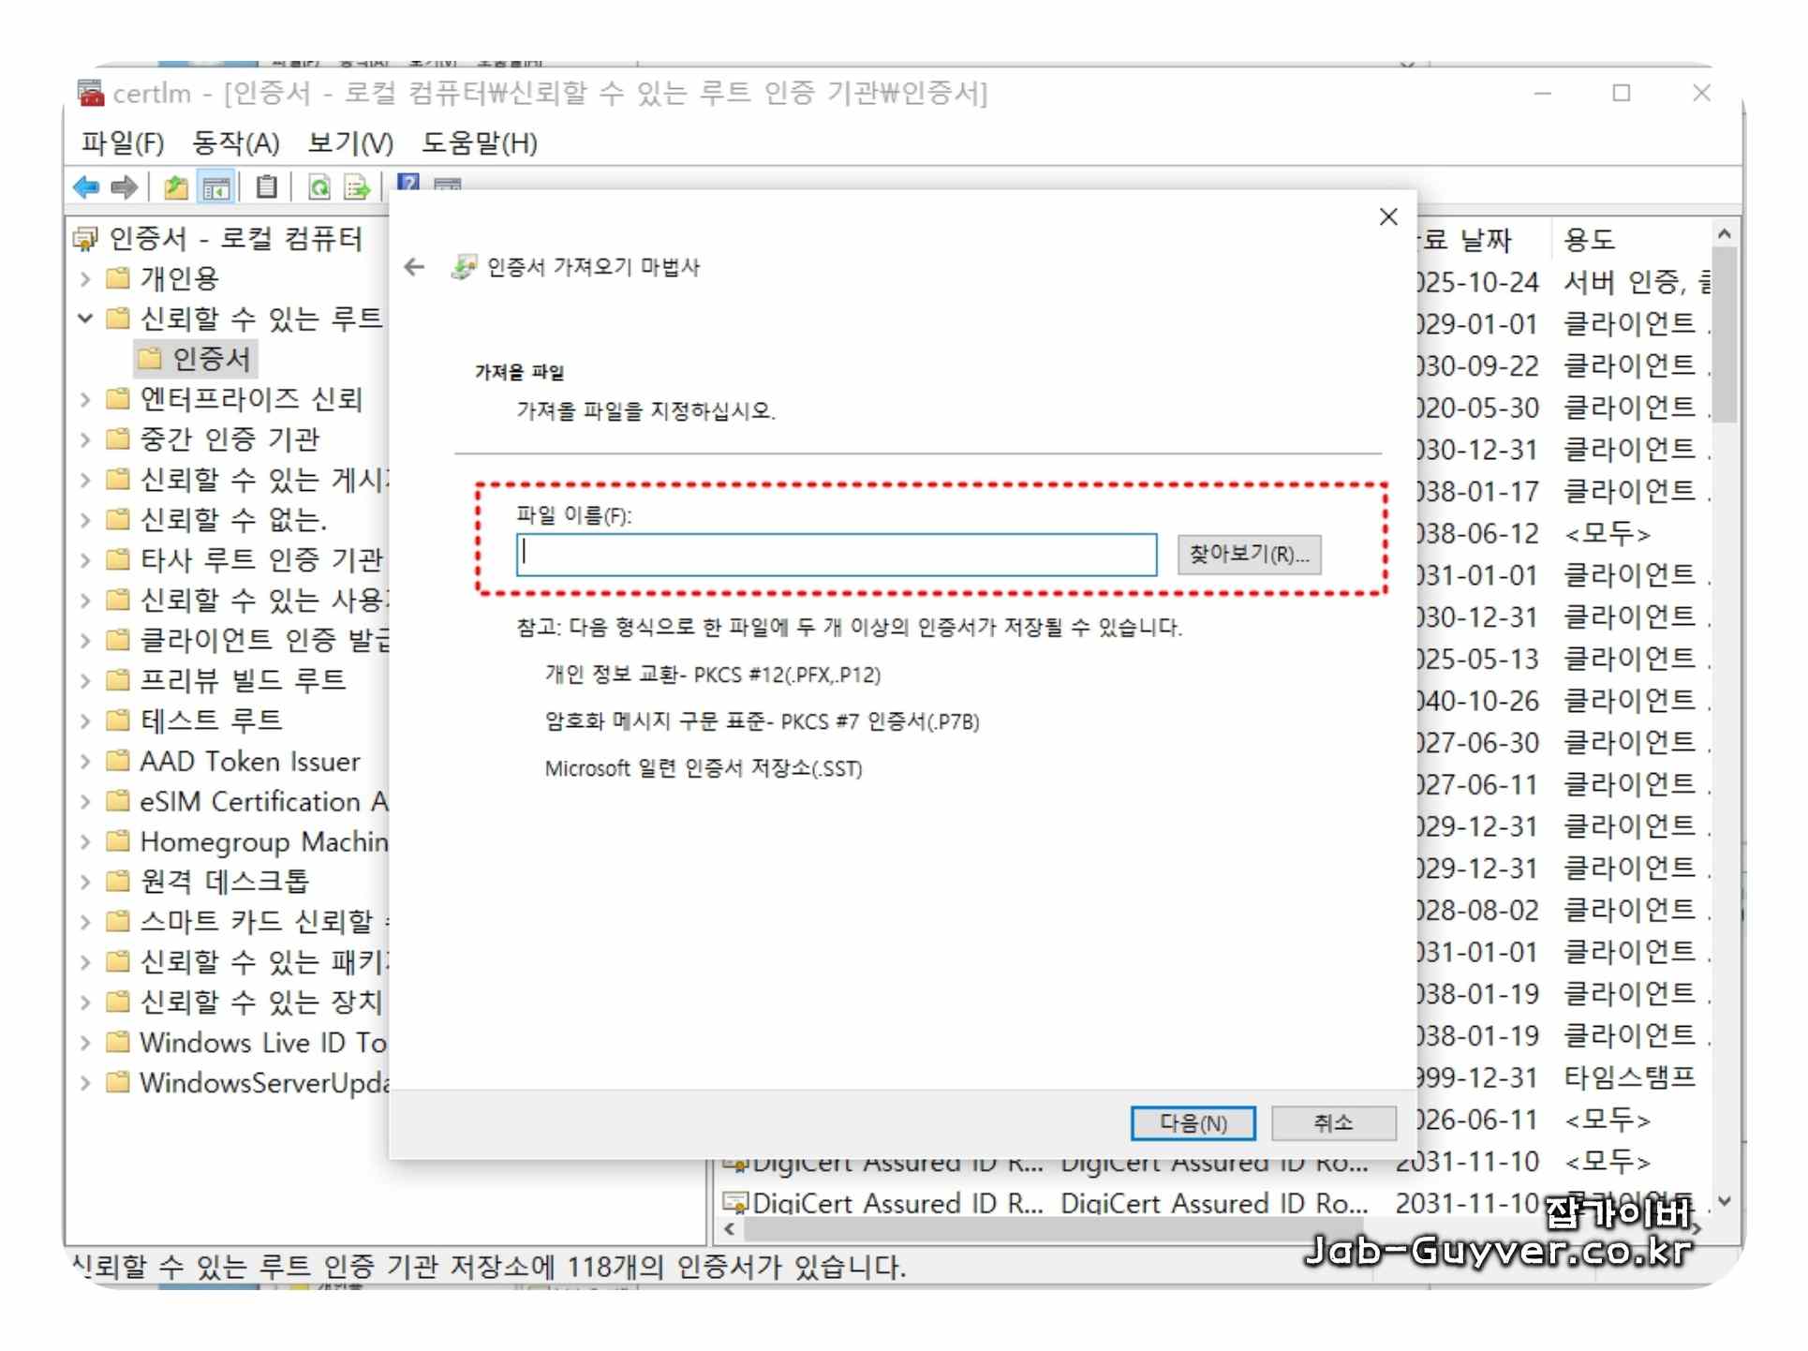Click the Paste clipboard toolbar icon
1808x1351 pixels.
(267, 187)
